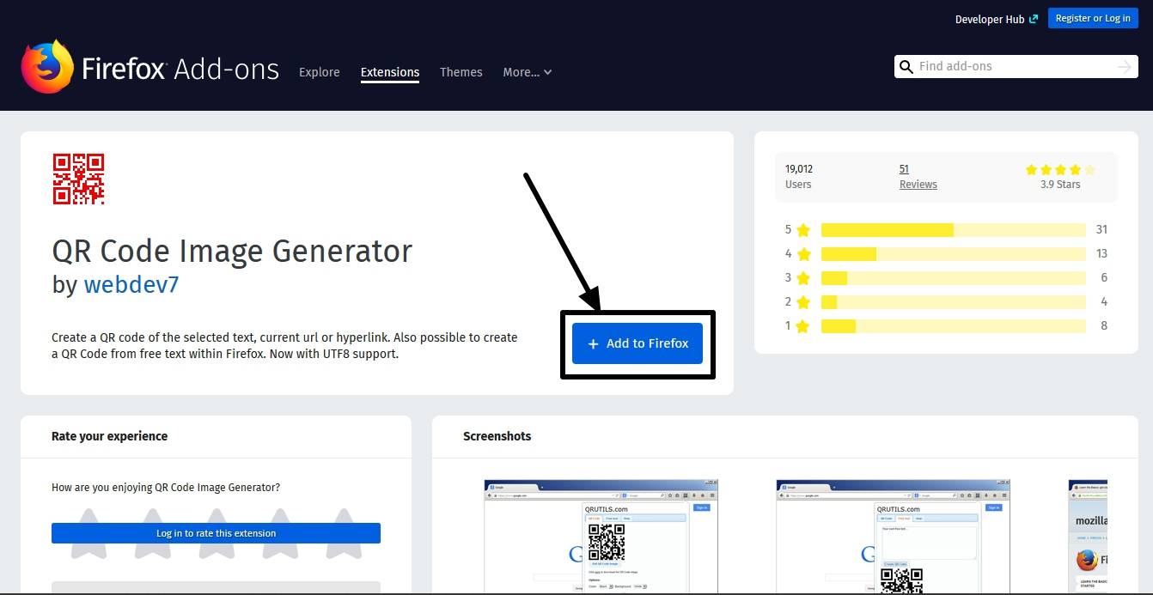This screenshot has width=1153, height=595.
Task: Click Register or Log in button
Action: (x=1093, y=19)
